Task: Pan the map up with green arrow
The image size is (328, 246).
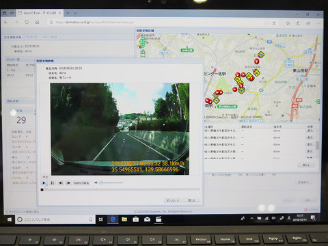Action: pyautogui.click(x=143, y=38)
